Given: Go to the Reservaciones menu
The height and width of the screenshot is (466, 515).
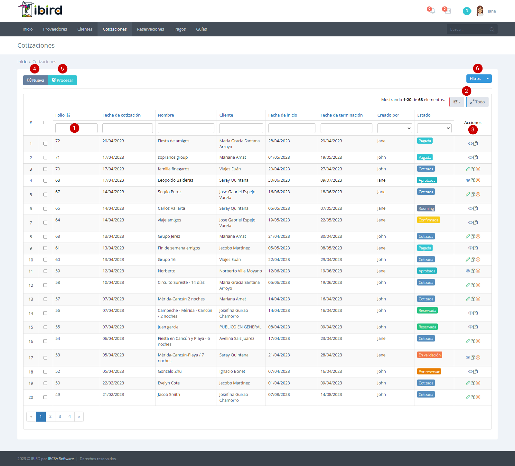Looking at the screenshot, I should [150, 29].
